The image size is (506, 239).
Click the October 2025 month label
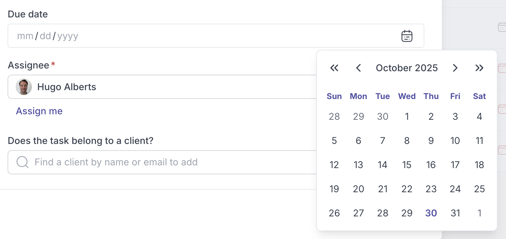pos(407,68)
